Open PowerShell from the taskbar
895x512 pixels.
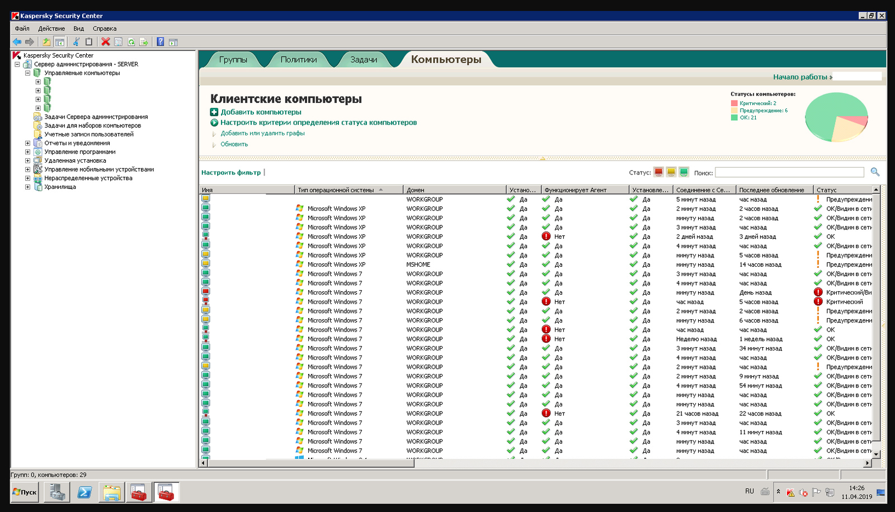(x=84, y=492)
